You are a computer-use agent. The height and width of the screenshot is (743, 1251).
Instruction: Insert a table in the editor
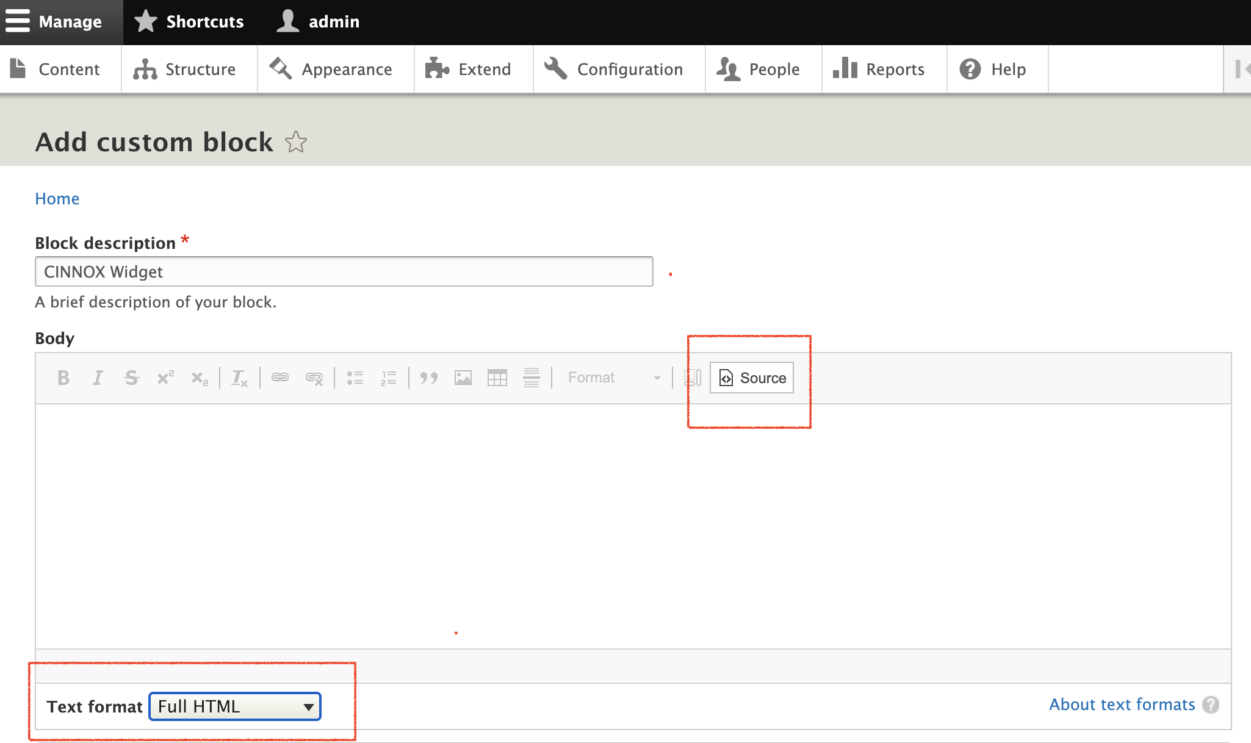(497, 378)
